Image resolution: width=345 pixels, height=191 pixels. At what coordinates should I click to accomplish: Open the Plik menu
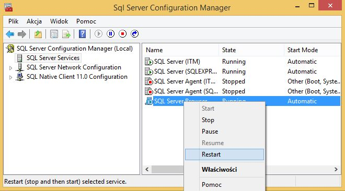point(14,21)
